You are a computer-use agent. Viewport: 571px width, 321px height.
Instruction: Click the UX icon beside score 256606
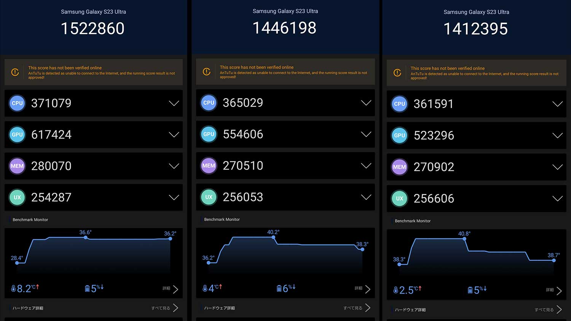(x=399, y=199)
